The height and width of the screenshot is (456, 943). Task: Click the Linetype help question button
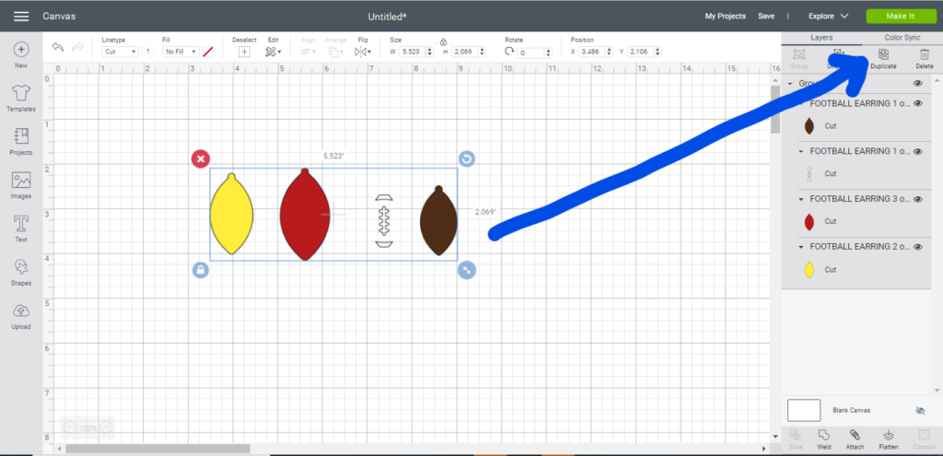coord(148,53)
